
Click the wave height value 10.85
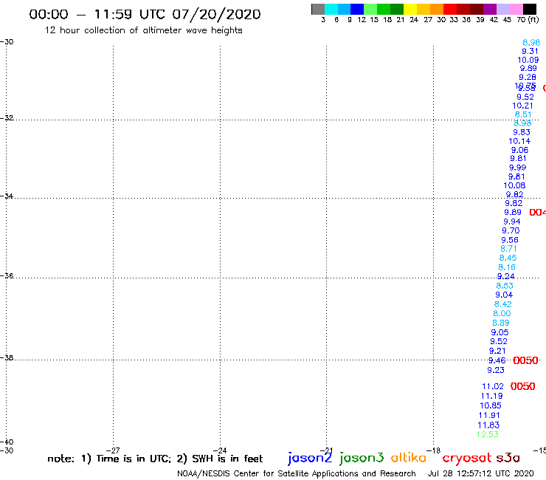pyautogui.click(x=490, y=405)
